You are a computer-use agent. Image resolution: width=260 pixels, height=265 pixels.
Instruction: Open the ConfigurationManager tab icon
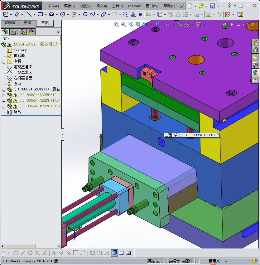(x=22, y=31)
